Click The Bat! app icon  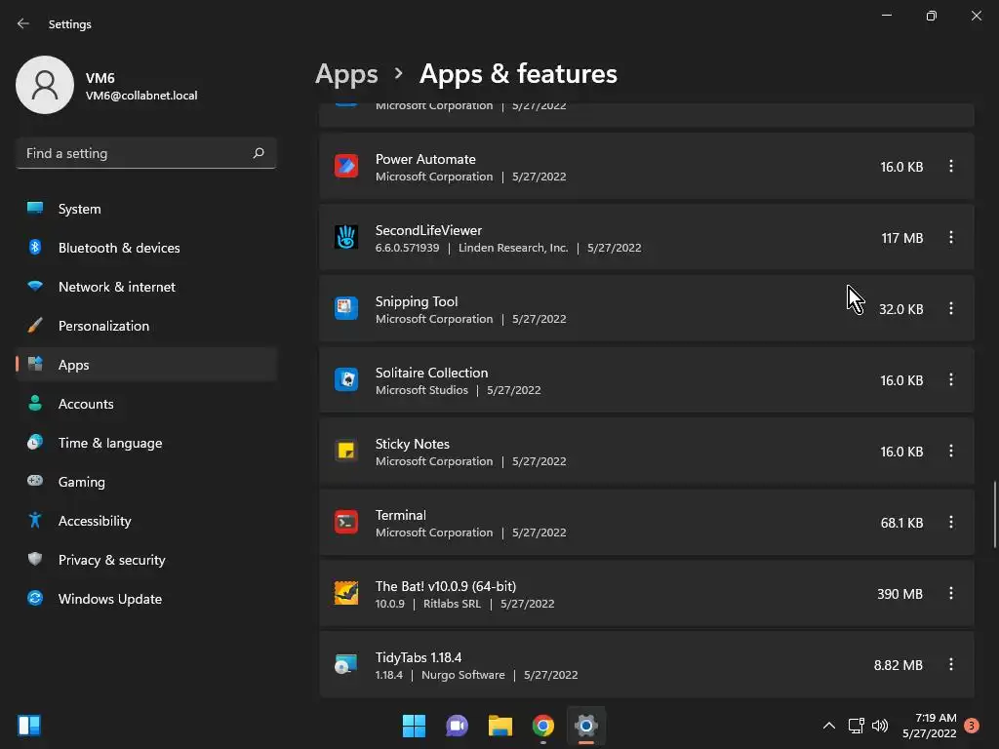click(x=346, y=593)
